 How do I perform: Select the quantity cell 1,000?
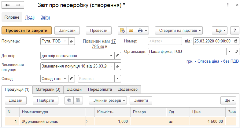pyautogui.click(x=112, y=122)
